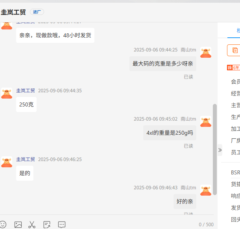This screenshot has width=240, height=229.
Task: Click the 进厂 tag next to title
Action: (37, 12)
